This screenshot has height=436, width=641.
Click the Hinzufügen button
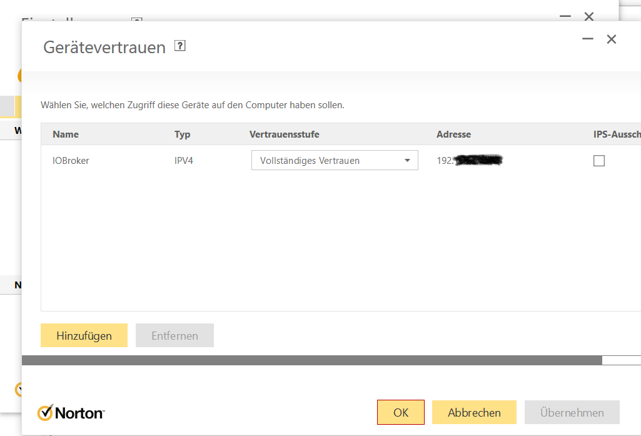84,335
